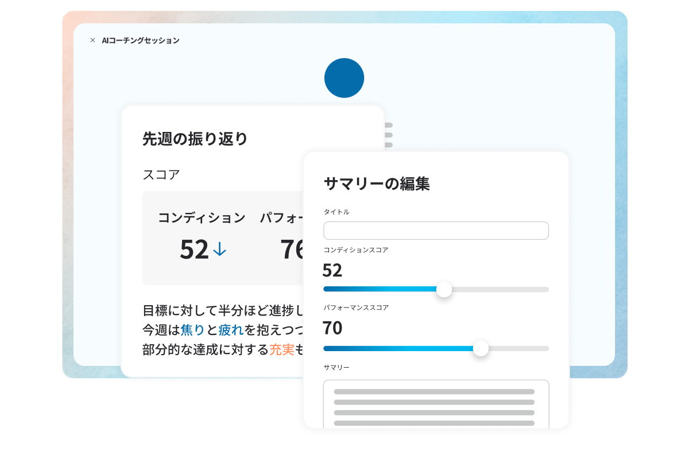Click the blue circular AI avatar
The width and height of the screenshot is (689, 459).
[x=344, y=78]
